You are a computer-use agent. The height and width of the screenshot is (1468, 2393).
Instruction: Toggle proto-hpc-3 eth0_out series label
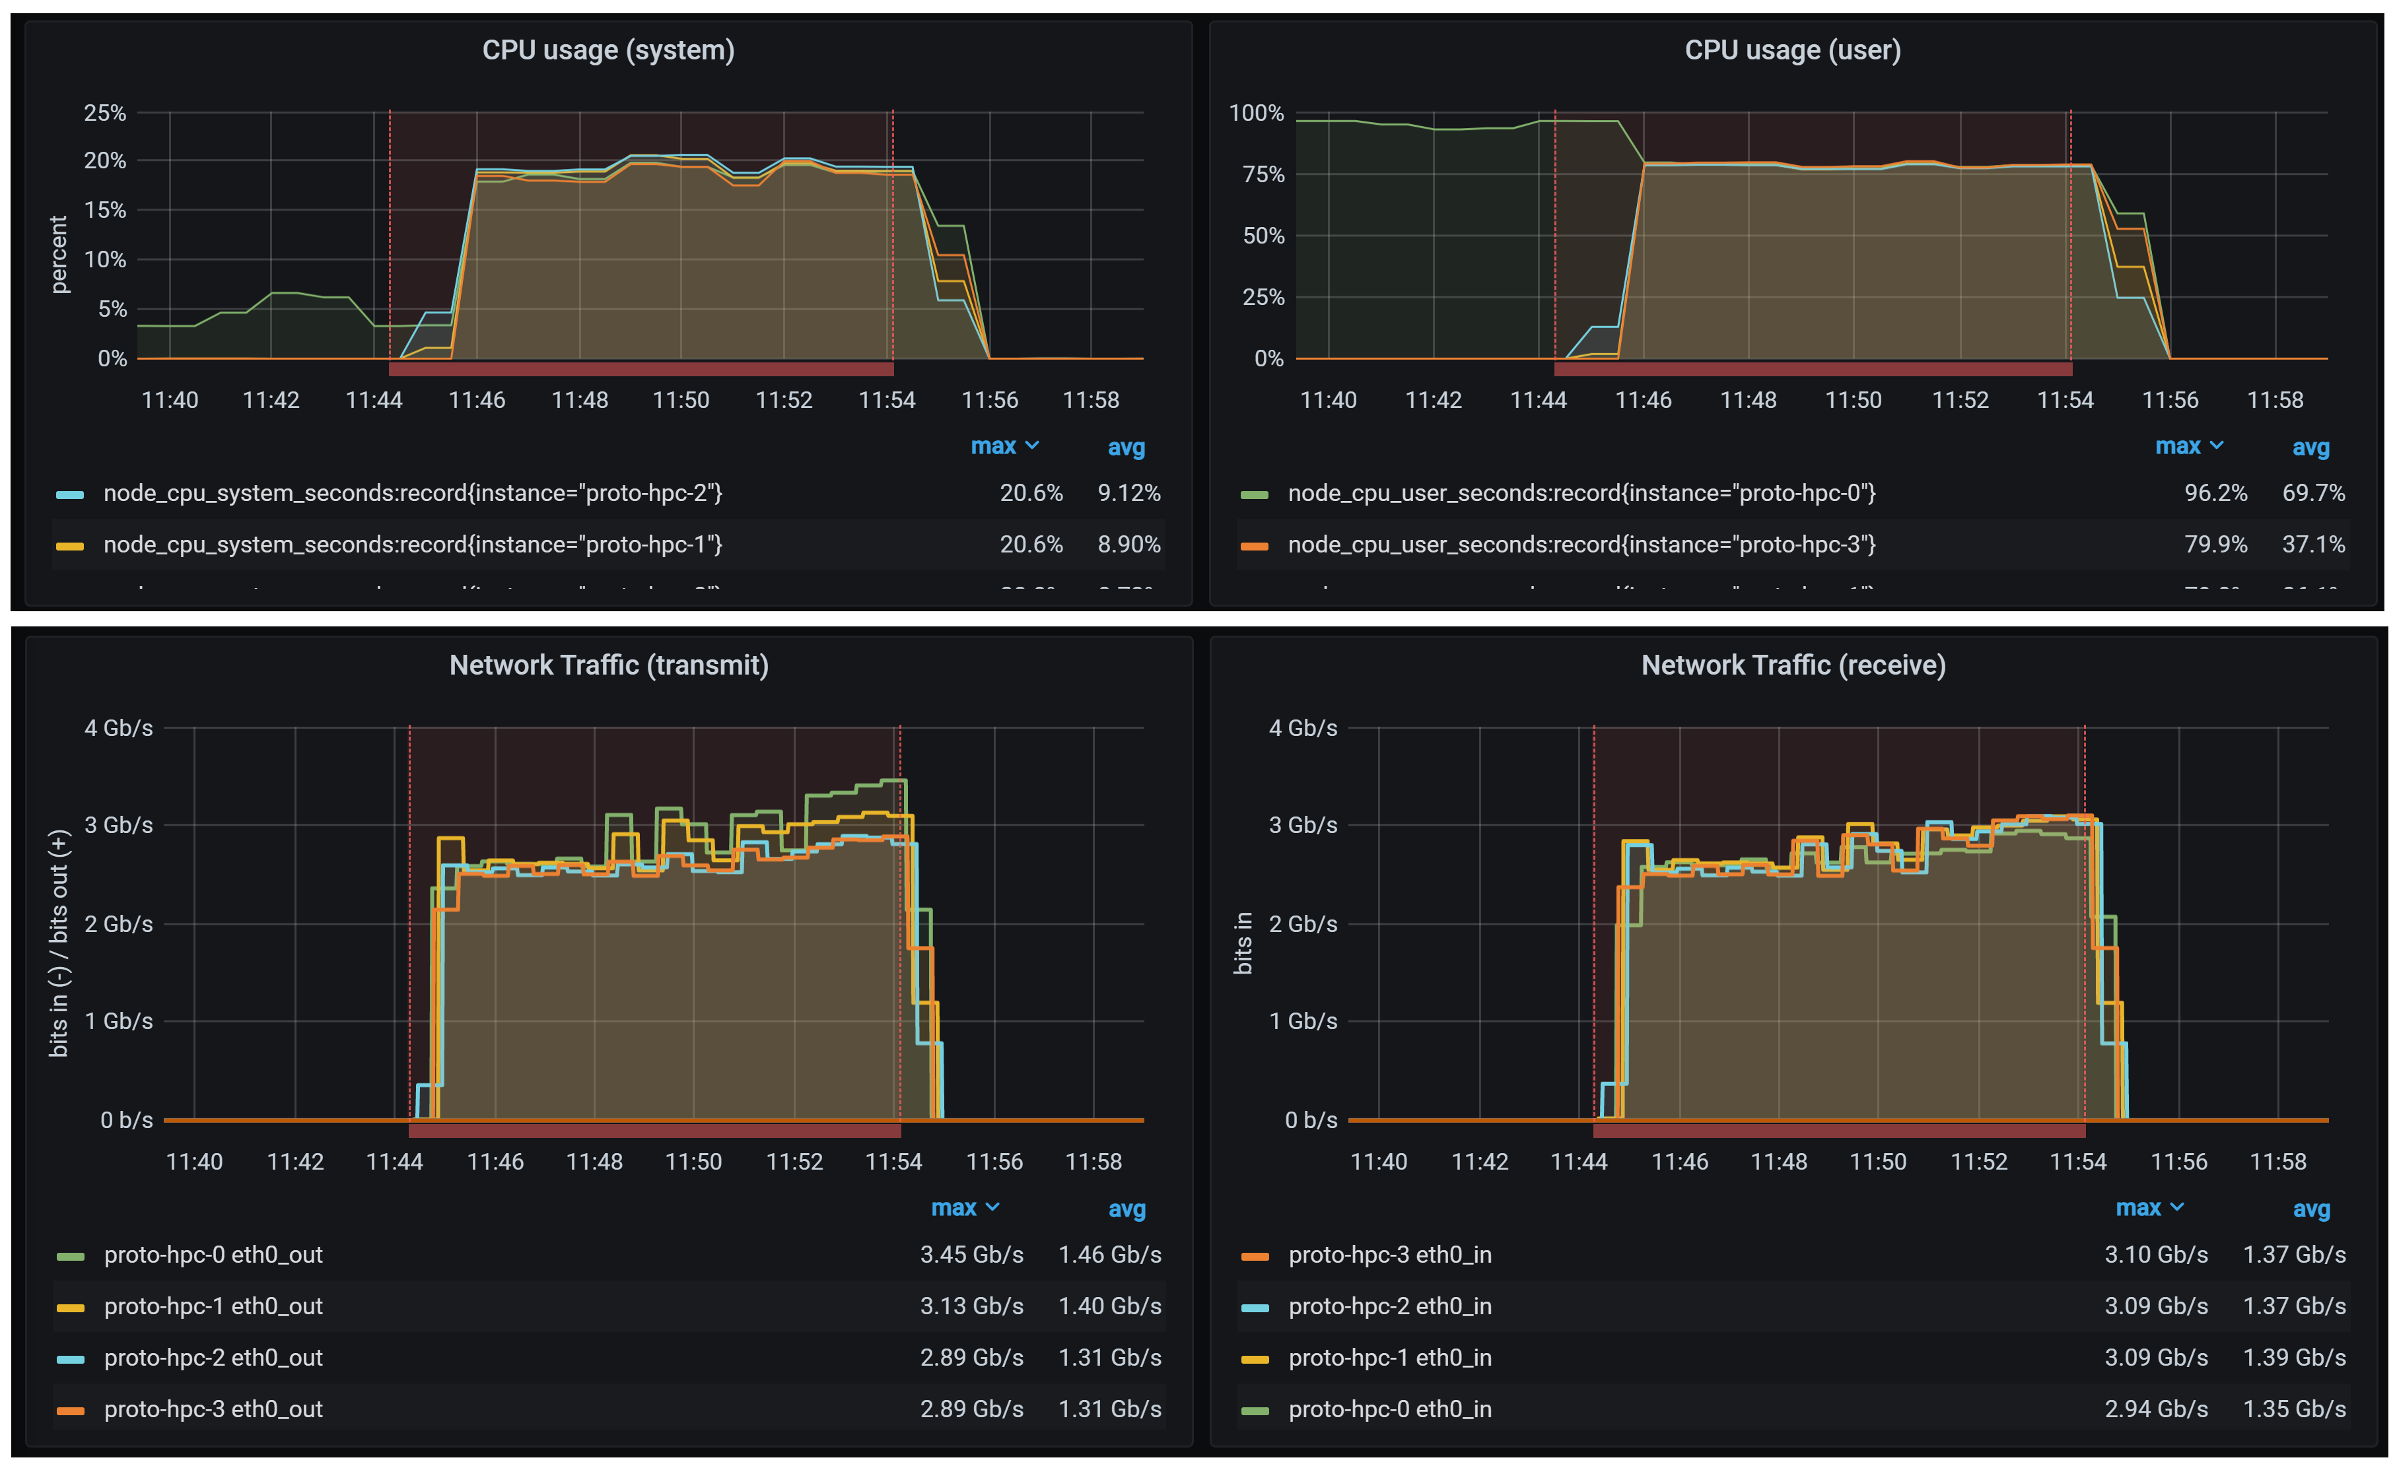214,1409
